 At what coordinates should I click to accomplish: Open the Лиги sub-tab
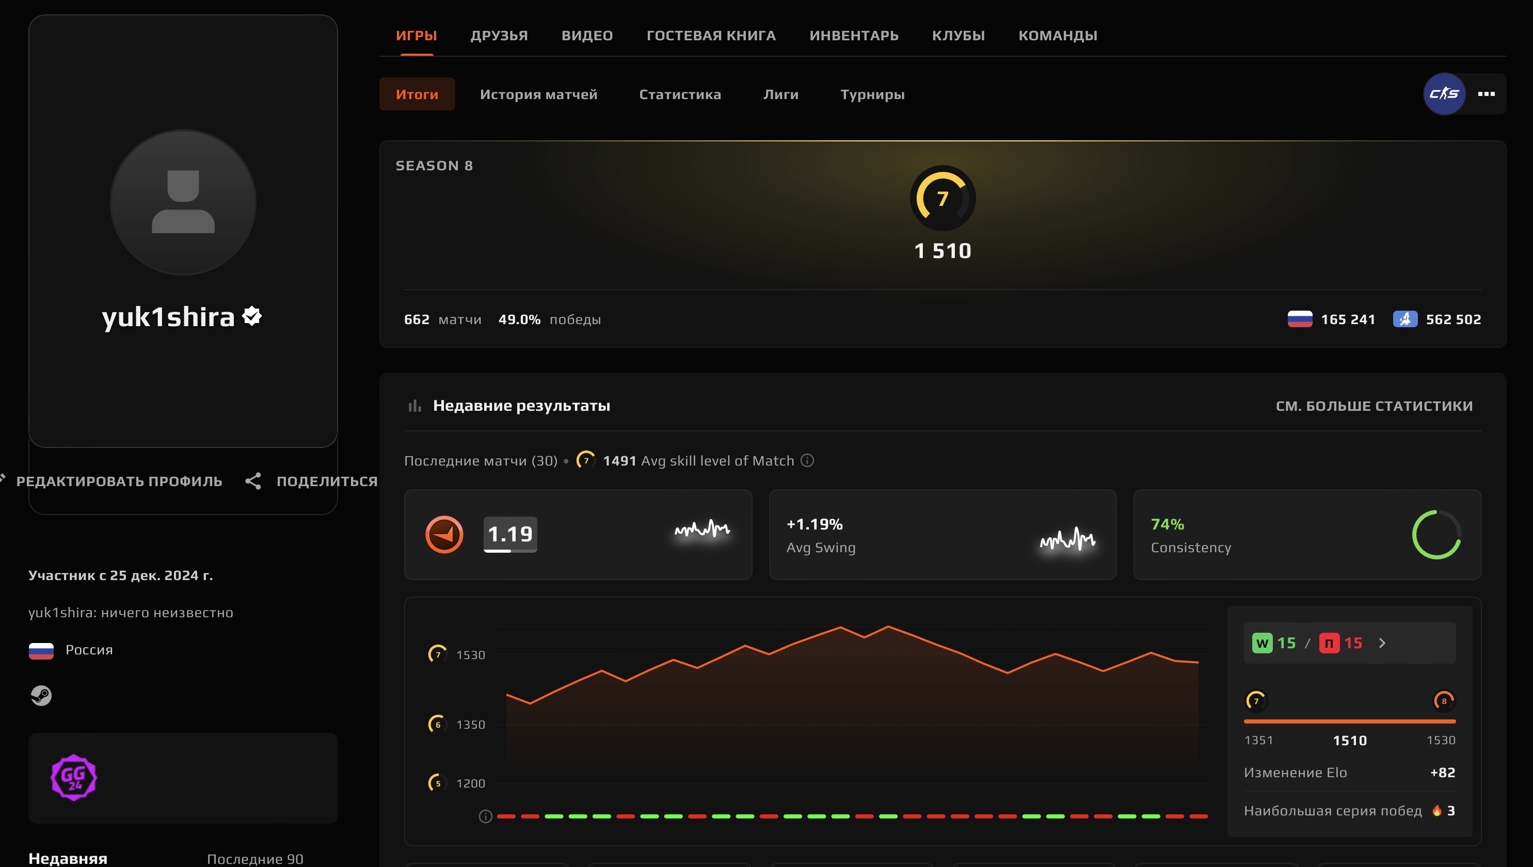tap(781, 94)
